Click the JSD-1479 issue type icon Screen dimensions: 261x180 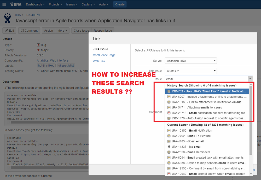(169, 118)
